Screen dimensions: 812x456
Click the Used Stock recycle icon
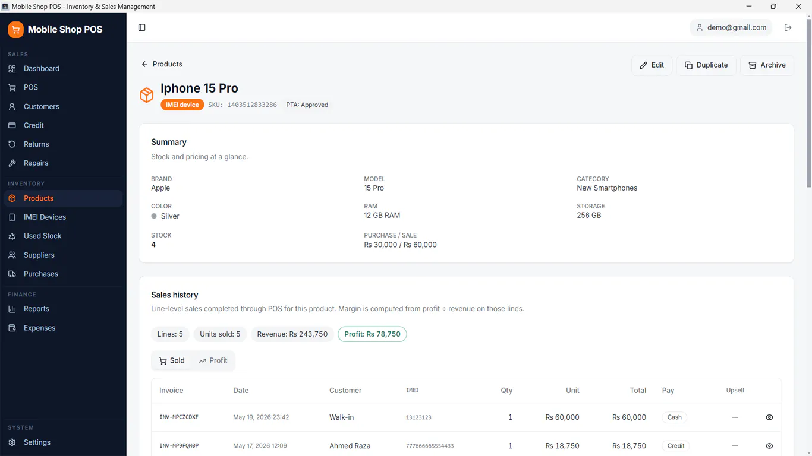(x=12, y=236)
